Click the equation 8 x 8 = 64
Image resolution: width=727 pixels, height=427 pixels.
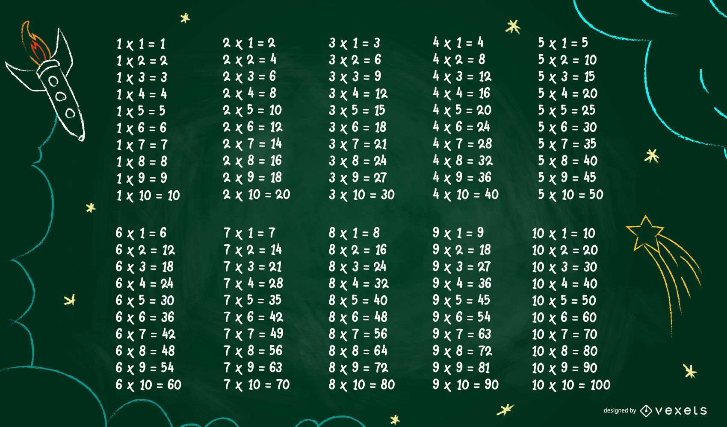(358, 351)
